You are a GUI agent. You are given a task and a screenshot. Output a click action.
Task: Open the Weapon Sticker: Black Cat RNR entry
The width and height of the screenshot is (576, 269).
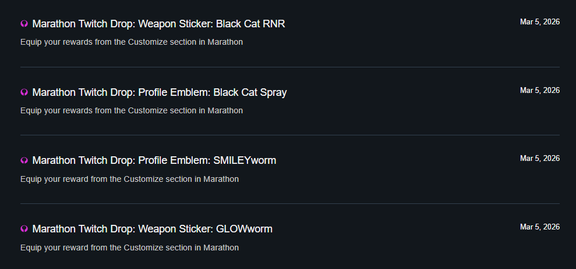pos(158,24)
